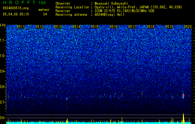Select the 0520 time marker

click(x=188, y=27)
